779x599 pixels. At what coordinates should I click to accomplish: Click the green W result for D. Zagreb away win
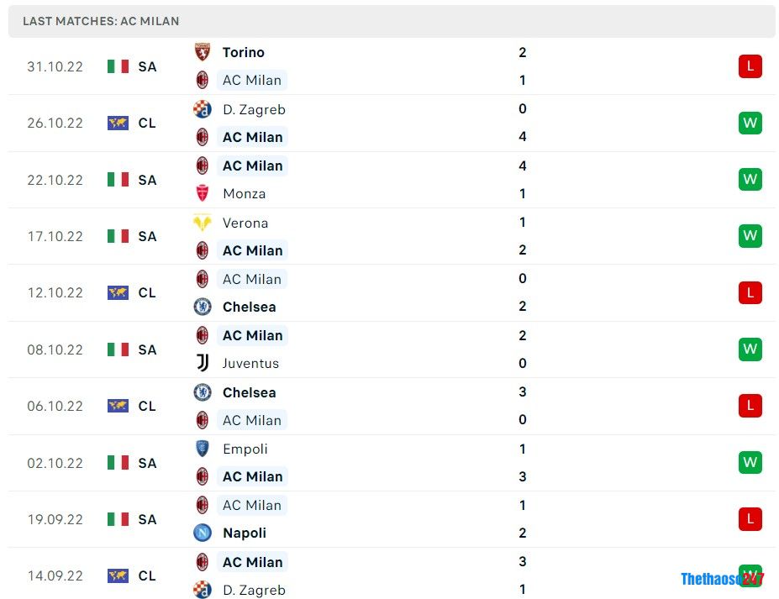[749, 123]
